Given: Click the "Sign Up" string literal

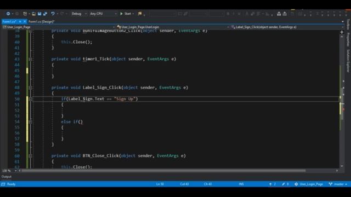Looking at the screenshot, I should click(124, 99).
